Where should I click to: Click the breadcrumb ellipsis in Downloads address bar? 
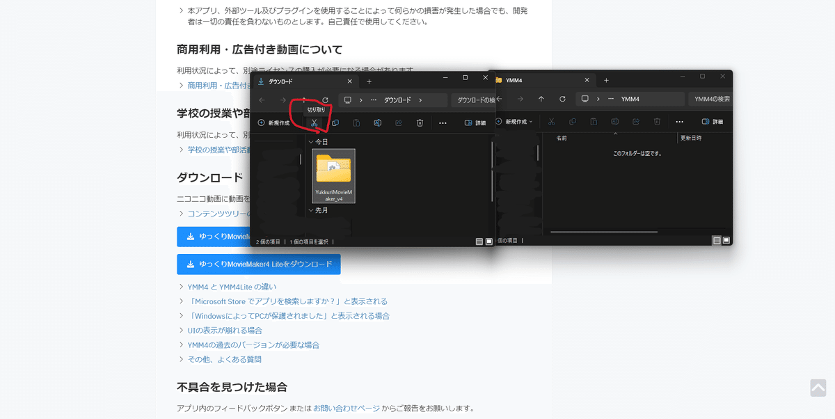pos(374,100)
